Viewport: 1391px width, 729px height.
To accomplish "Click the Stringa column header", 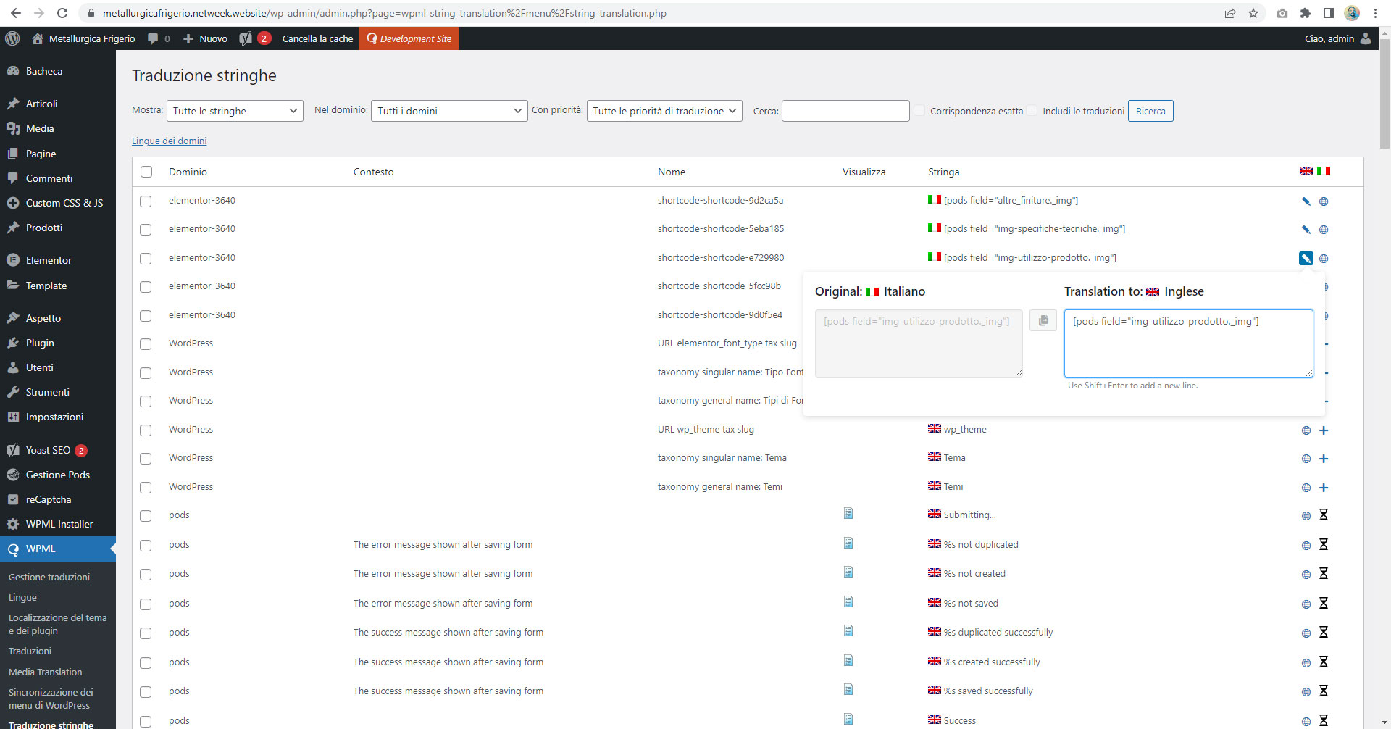I will 943,172.
